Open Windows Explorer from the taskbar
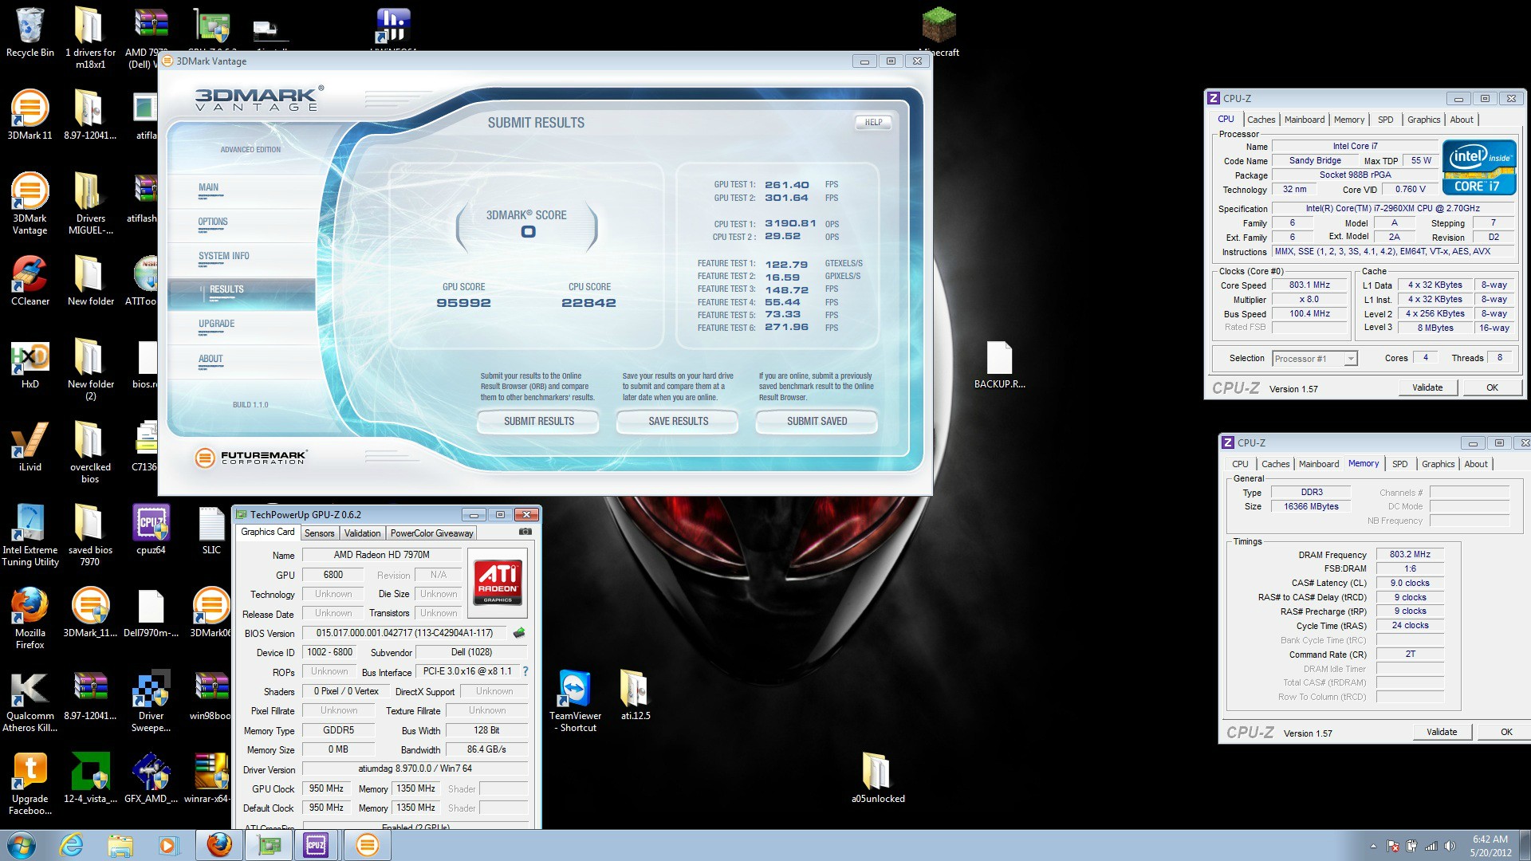Screen dimensions: 1531x861 (x=120, y=844)
